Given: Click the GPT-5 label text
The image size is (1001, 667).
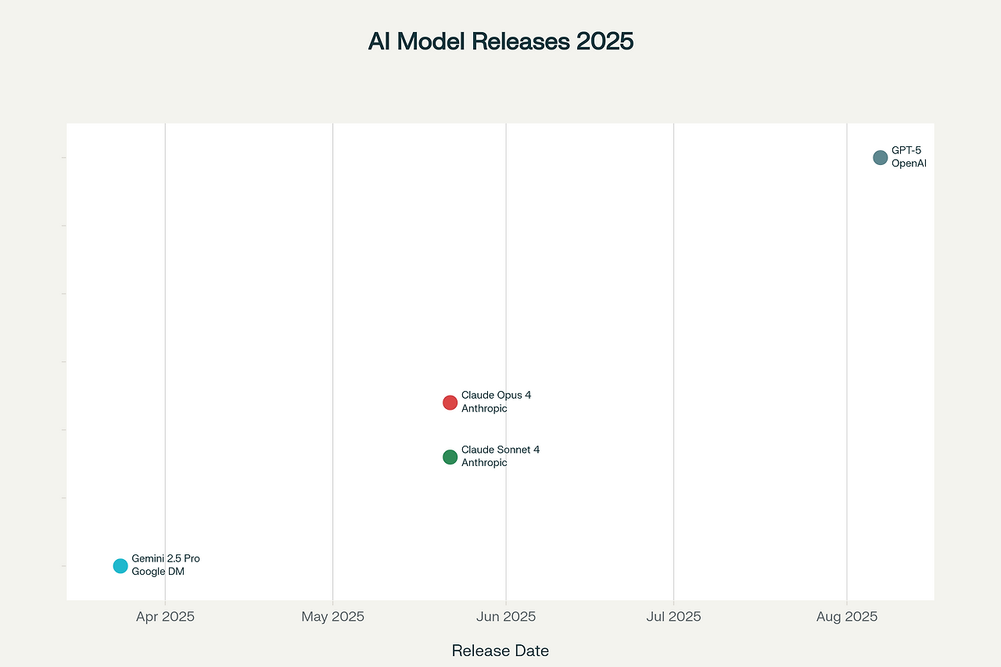Looking at the screenshot, I should [x=906, y=150].
